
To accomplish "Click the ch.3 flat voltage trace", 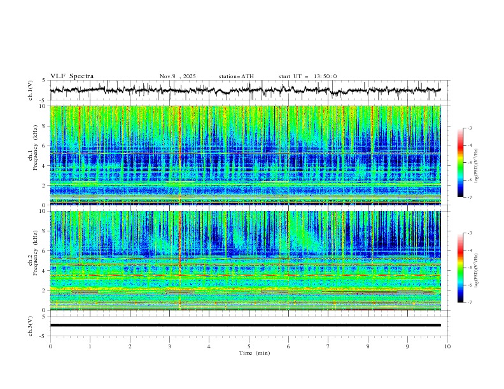I will (245, 325).
